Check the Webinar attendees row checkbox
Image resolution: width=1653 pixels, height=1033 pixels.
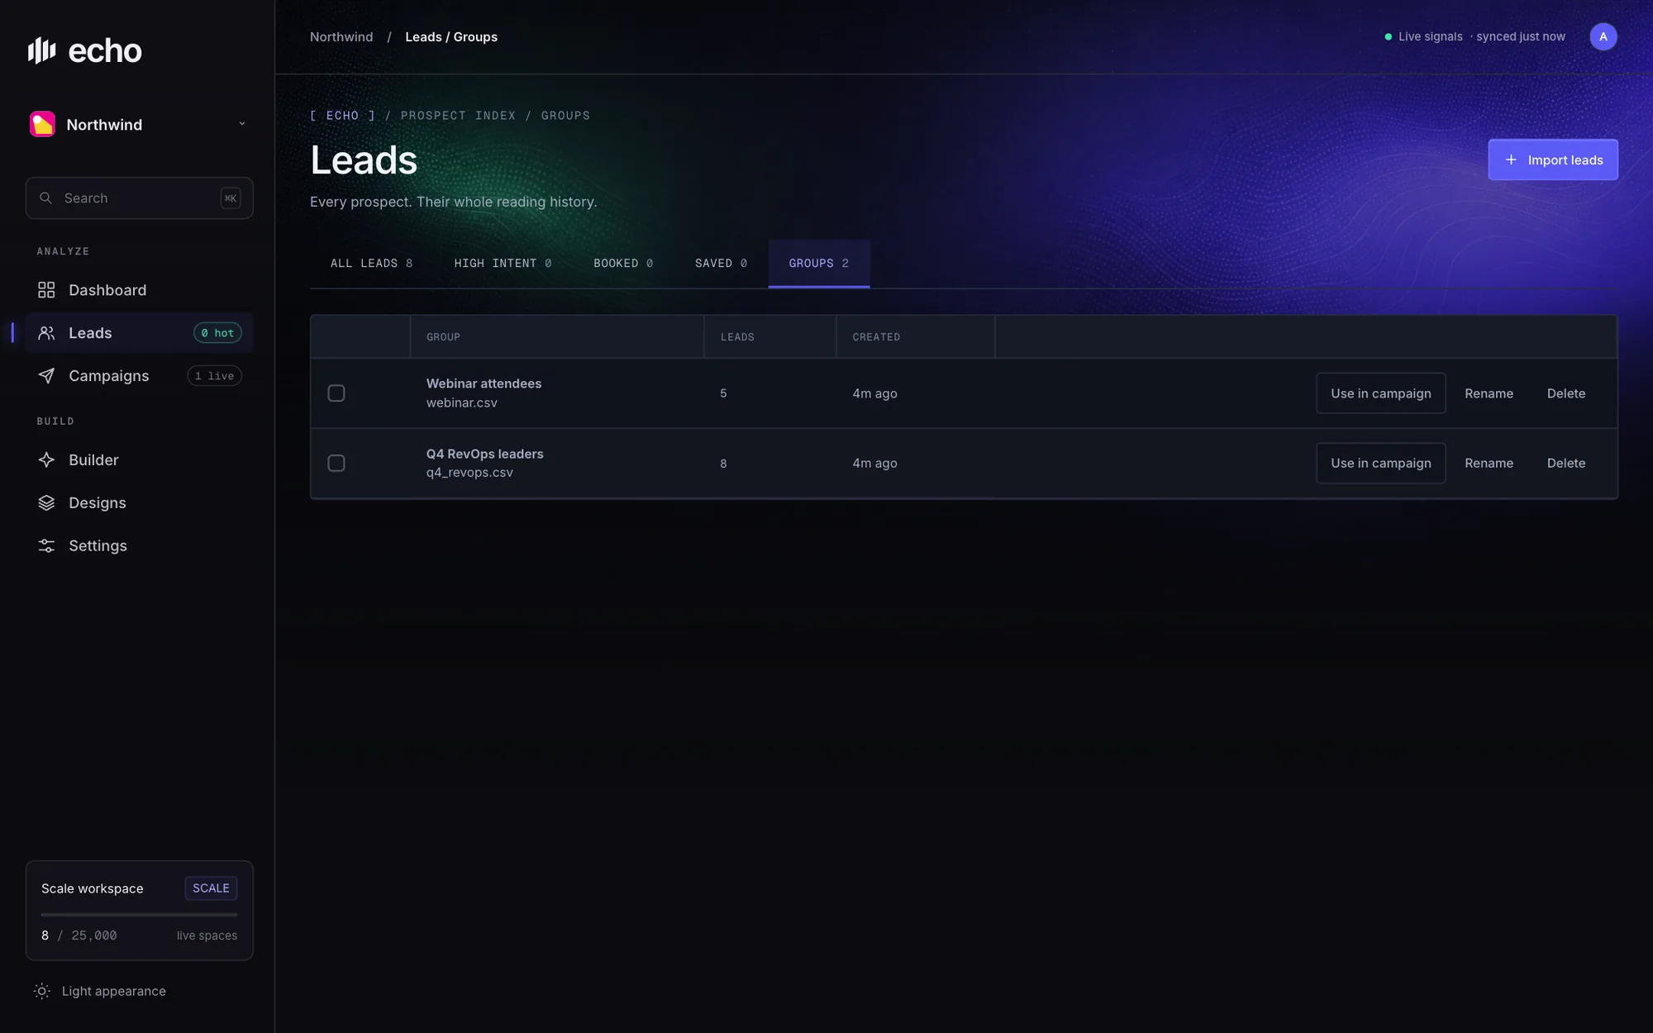pos(336,393)
